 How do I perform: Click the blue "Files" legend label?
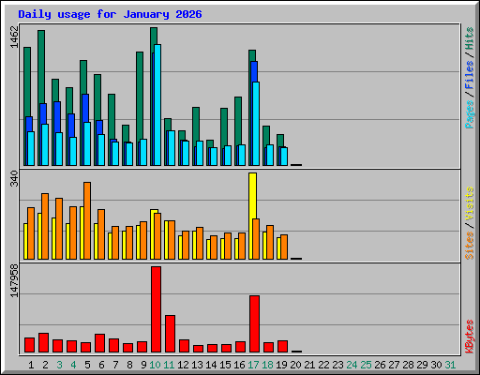[469, 75]
